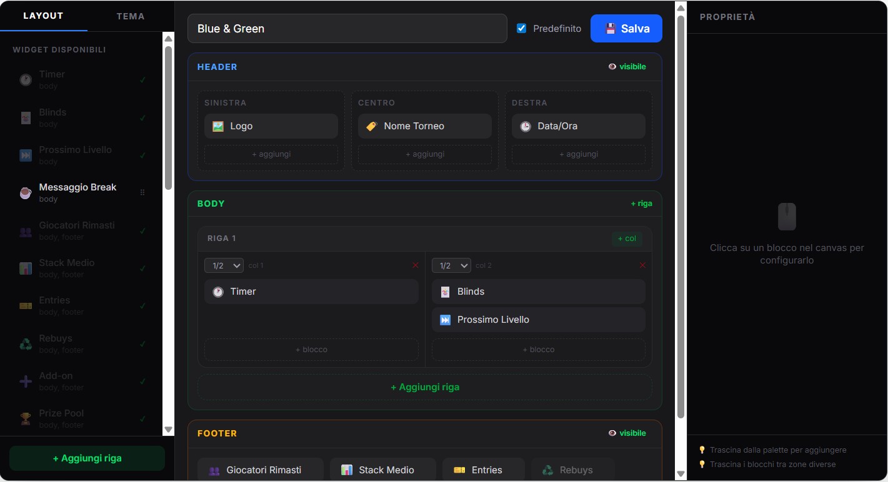Click the layout name field Blue & Green
The width and height of the screenshot is (888, 482).
[x=347, y=29]
